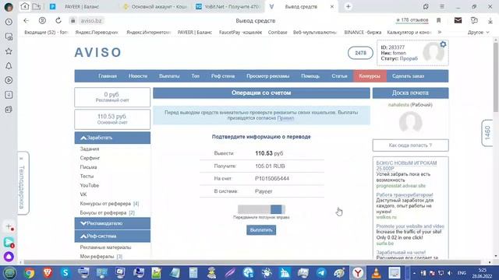Viewport: 499px width, 280px height.
Task: Open YouTube in sidebar
Action: click(x=89, y=185)
